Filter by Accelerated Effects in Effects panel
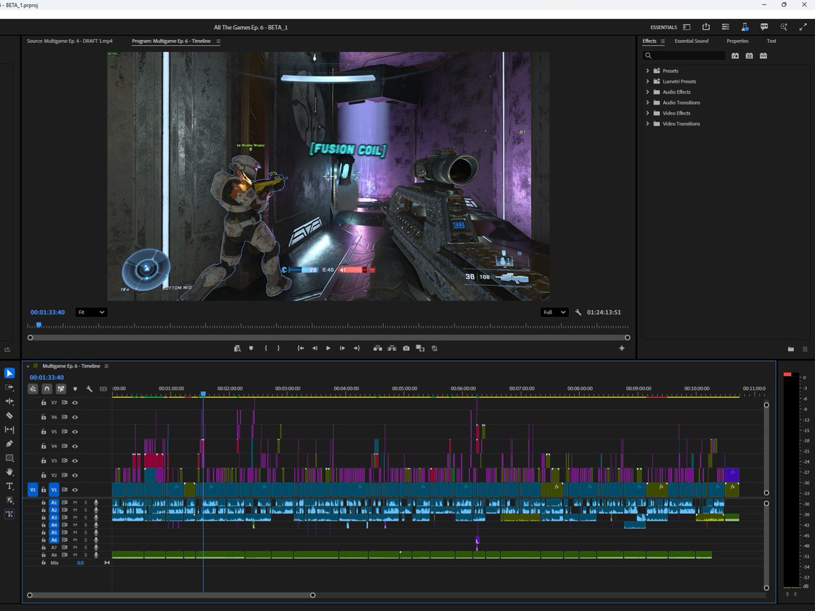Image resolution: width=815 pixels, height=611 pixels. pos(735,56)
